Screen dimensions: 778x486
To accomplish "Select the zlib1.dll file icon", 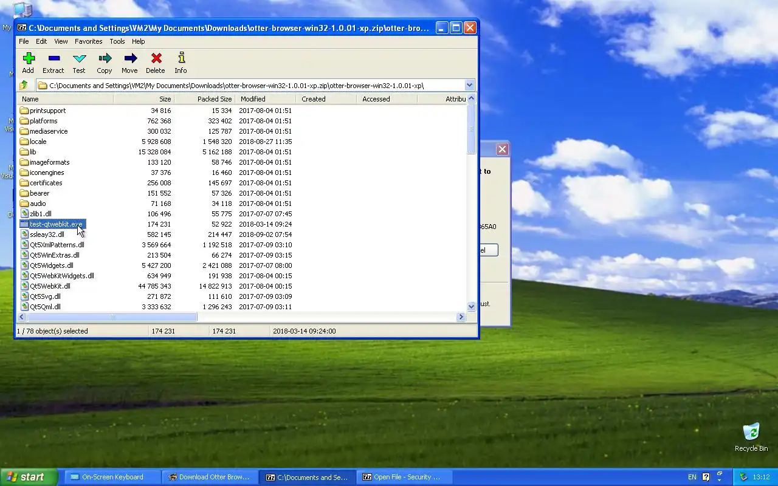I will point(24,214).
